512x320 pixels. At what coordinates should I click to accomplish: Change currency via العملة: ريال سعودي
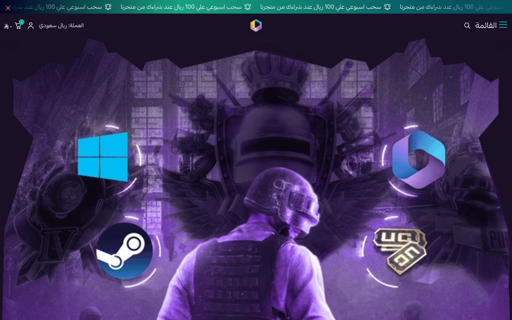pyautogui.click(x=61, y=26)
